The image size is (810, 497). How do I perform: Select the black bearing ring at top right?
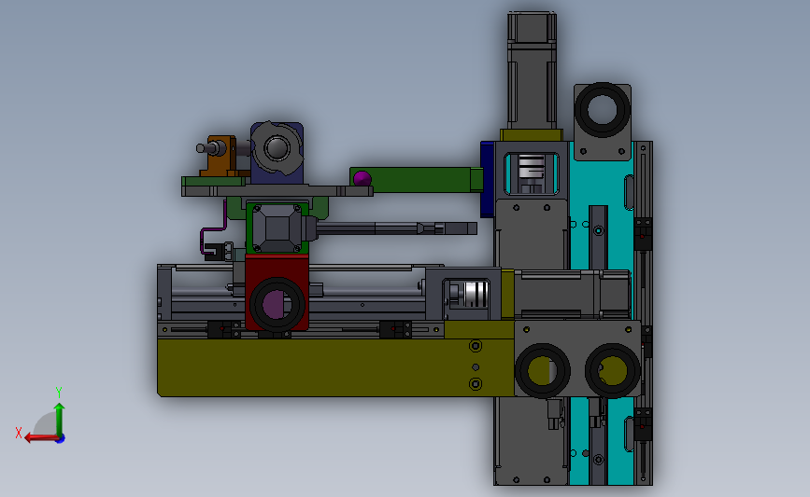602,110
